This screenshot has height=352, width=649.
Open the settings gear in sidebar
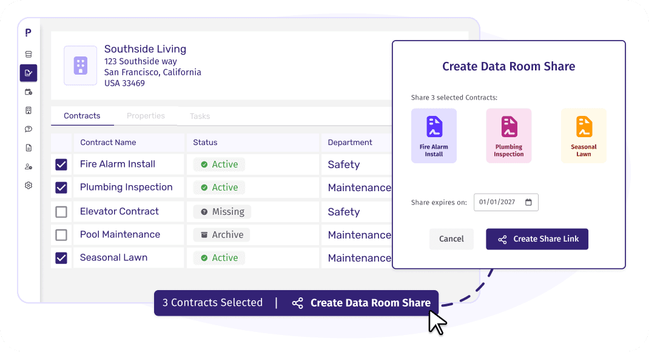click(29, 185)
